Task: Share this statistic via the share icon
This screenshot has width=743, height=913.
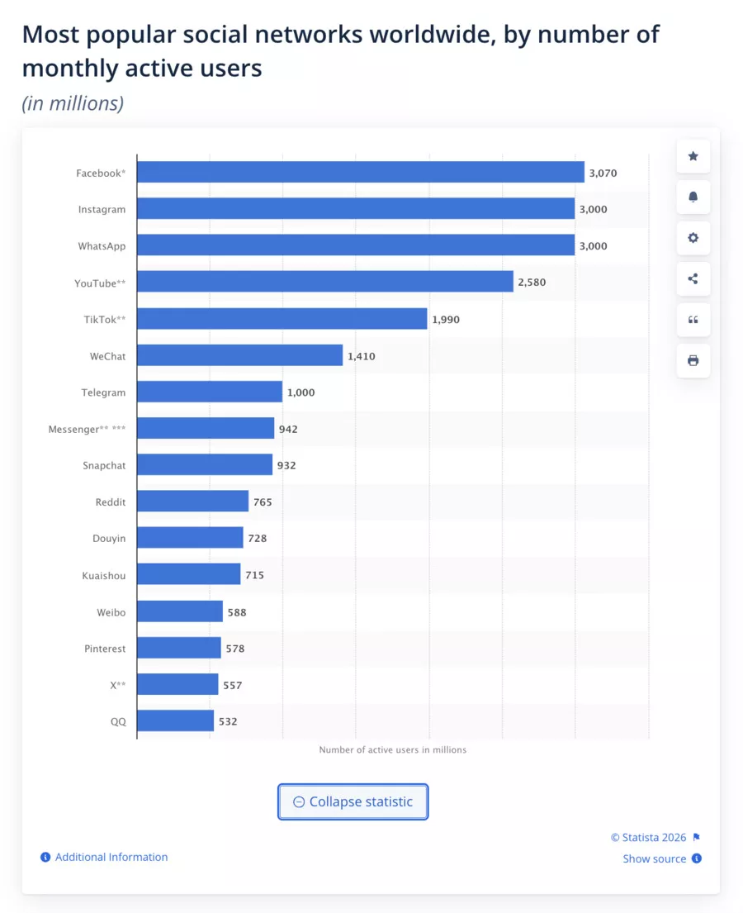Action: (x=693, y=279)
